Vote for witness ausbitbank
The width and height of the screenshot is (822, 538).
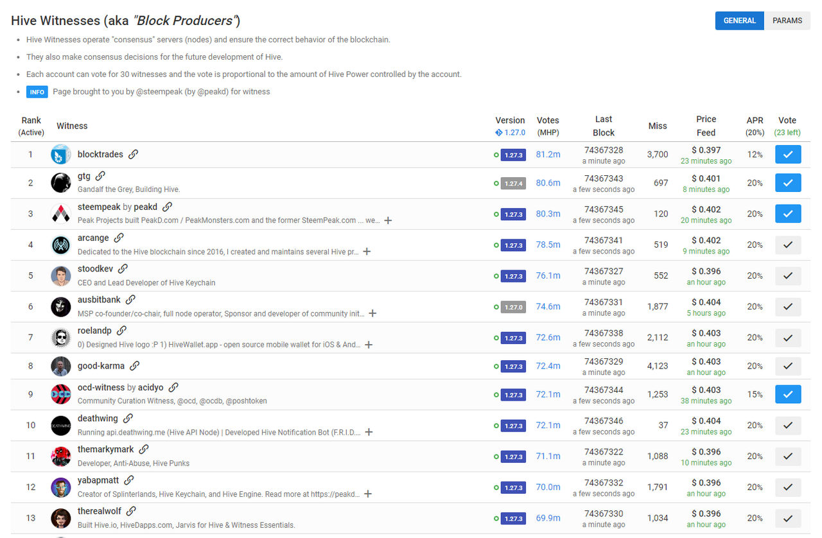click(788, 307)
